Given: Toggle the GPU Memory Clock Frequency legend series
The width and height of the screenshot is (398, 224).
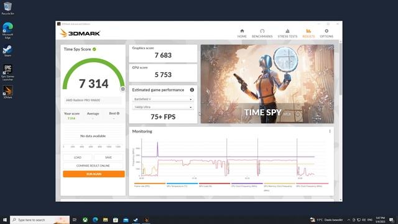Looking at the screenshot, I should 279,187.
